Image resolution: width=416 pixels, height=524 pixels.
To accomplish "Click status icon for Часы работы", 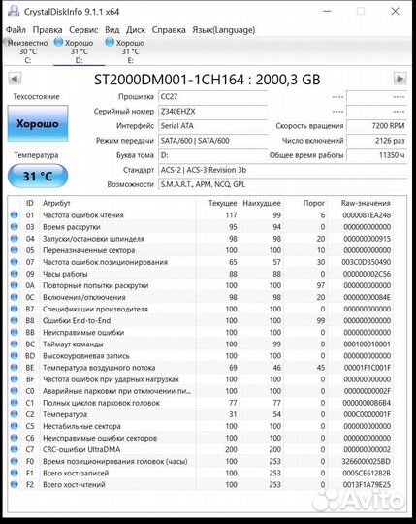I will (x=15, y=274).
